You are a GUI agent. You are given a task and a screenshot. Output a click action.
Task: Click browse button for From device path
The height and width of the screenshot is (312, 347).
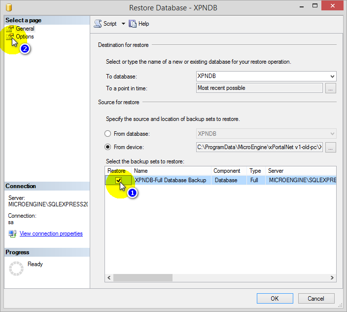[x=331, y=147]
